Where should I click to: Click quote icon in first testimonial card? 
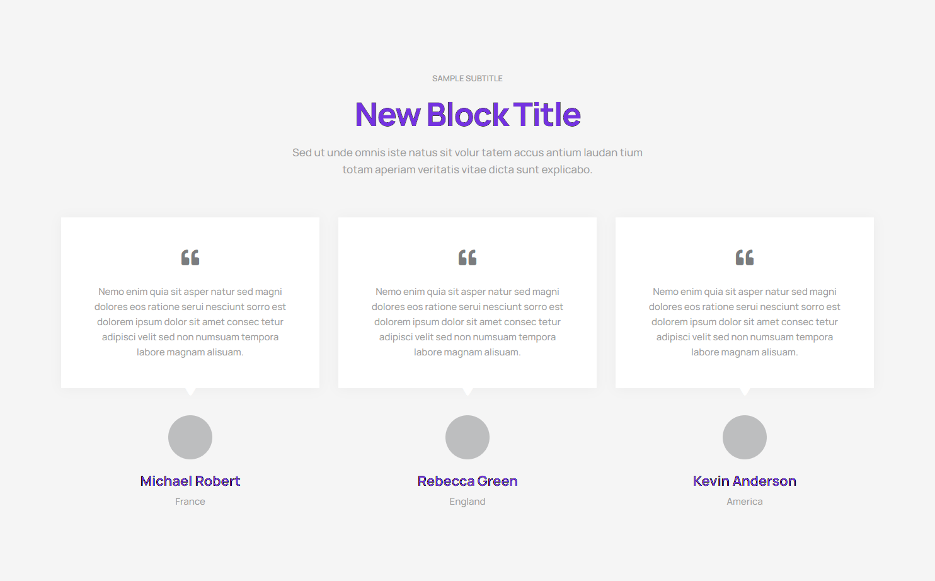(x=190, y=258)
